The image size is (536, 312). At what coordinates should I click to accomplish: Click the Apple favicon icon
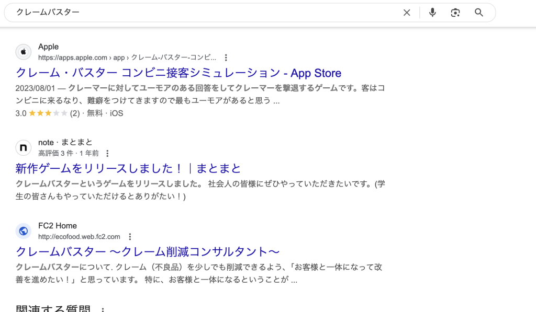click(23, 52)
